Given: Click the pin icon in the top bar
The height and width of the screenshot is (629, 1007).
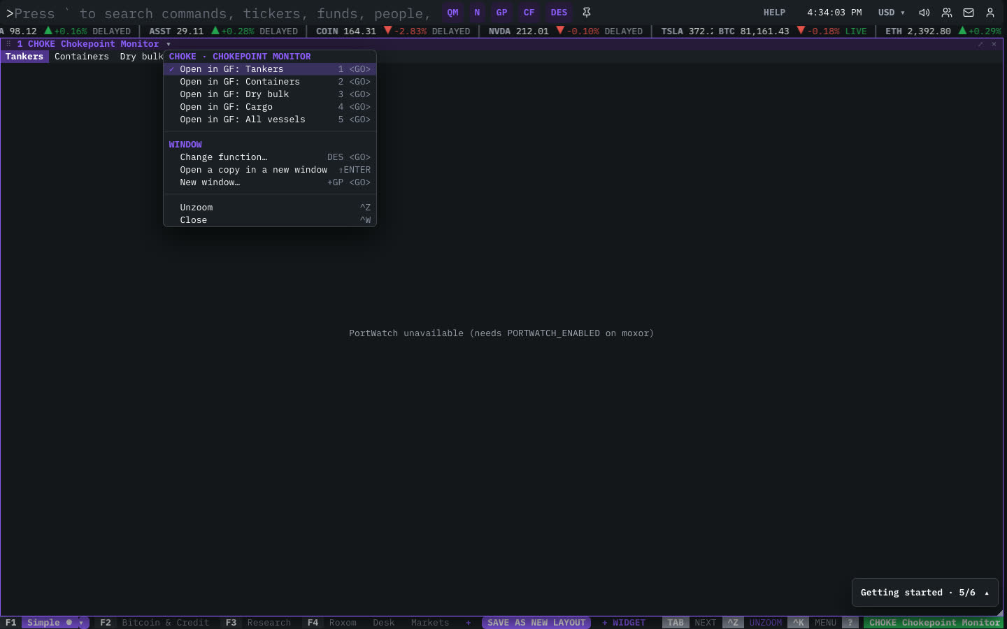Looking at the screenshot, I should tap(587, 13).
